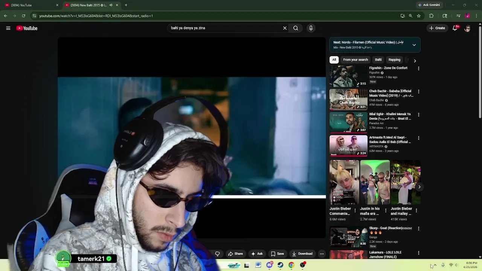This screenshot has width=482, height=271.
Task: Clear the search box with the X
Action: tap(285, 28)
